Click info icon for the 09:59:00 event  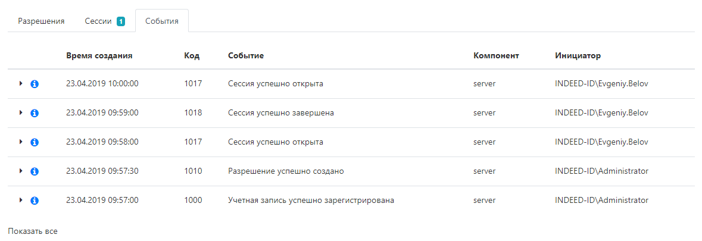point(35,113)
